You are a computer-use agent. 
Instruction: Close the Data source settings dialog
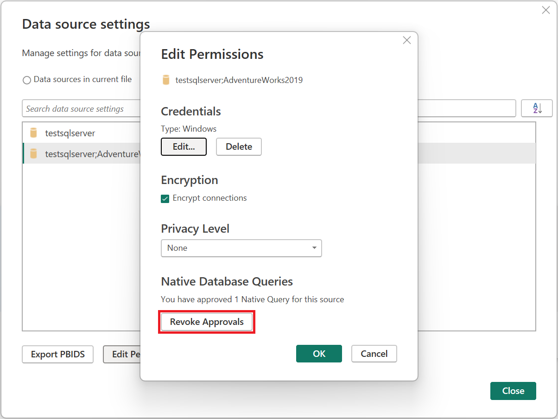coord(513,391)
